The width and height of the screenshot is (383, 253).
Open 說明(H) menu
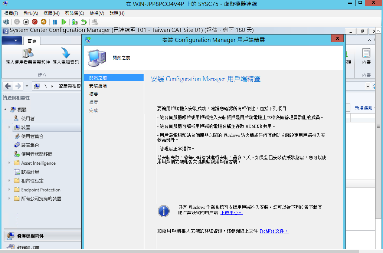117,13
